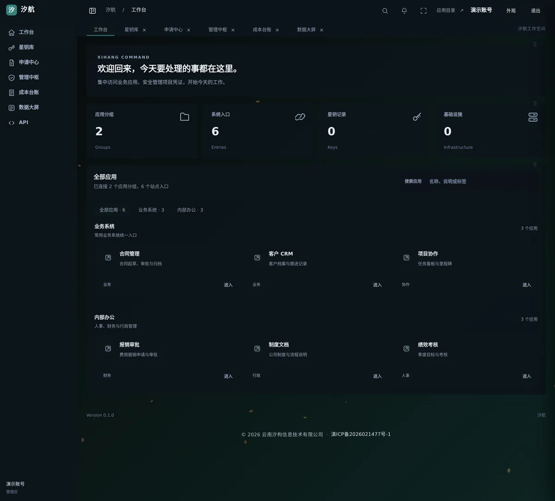
Task: Click the 应用分组 folder icon
Action: tap(185, 117)
